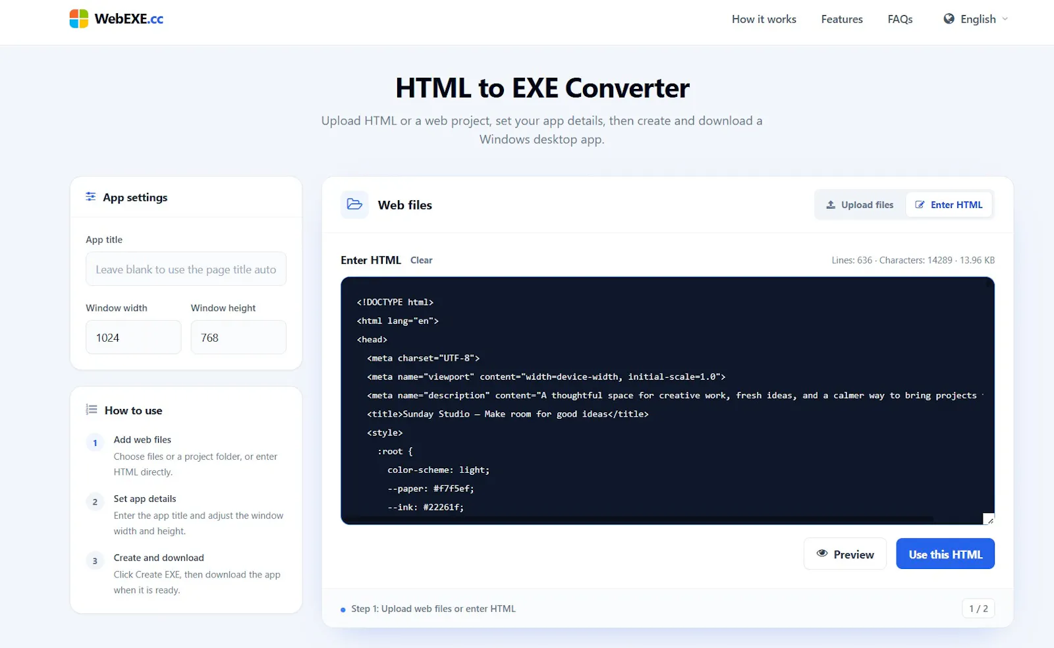Click step number 1 circle for Add web files

(x=95, y=443)
